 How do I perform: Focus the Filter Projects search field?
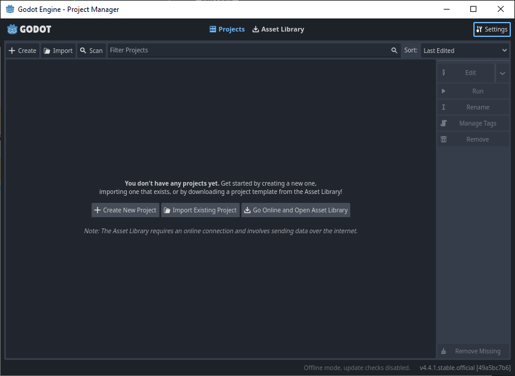coord(247,51)
